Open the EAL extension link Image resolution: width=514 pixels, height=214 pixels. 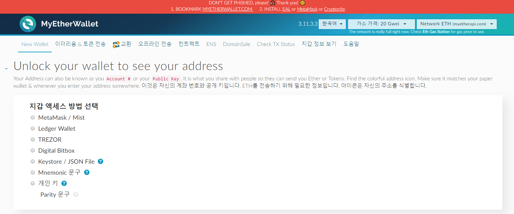(x=286, y=9)
